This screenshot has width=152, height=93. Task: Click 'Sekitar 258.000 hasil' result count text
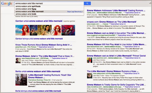tap(26, 17)
